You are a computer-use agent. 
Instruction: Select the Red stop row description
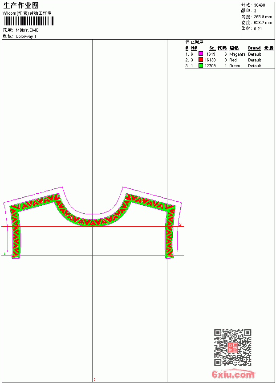click(233, 60)
